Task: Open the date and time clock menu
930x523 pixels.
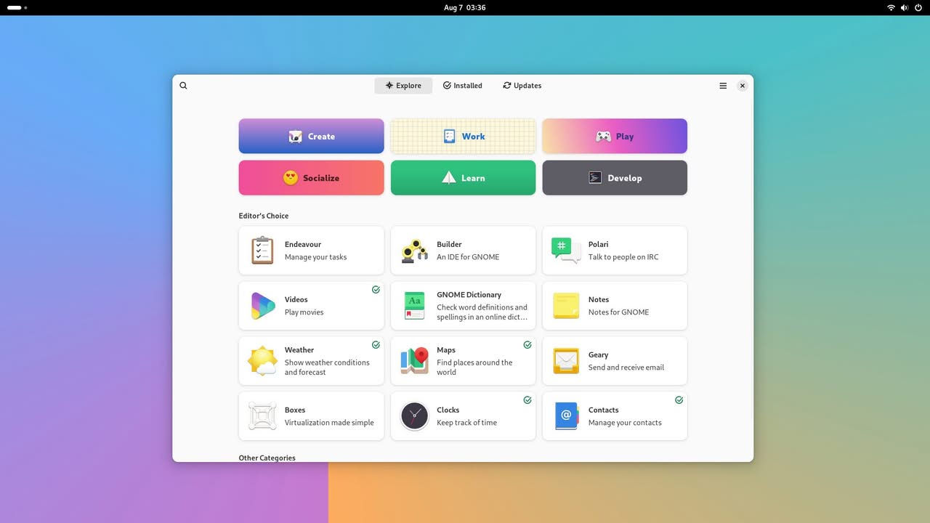Action: 465,7
